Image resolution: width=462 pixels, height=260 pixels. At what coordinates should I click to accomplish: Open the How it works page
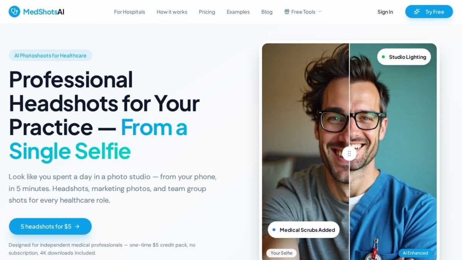pyautogui.click(x=172, y=12)
